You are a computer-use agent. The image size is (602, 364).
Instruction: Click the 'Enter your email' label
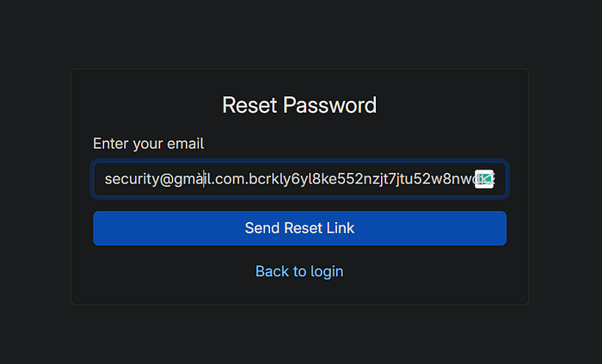(148, 144)
